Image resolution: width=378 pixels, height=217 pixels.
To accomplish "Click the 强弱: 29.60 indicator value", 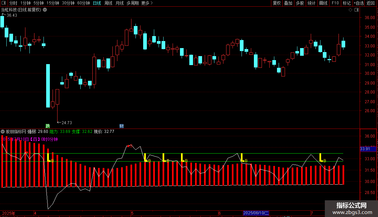I will pyautogui.click(x=38, y=132).
